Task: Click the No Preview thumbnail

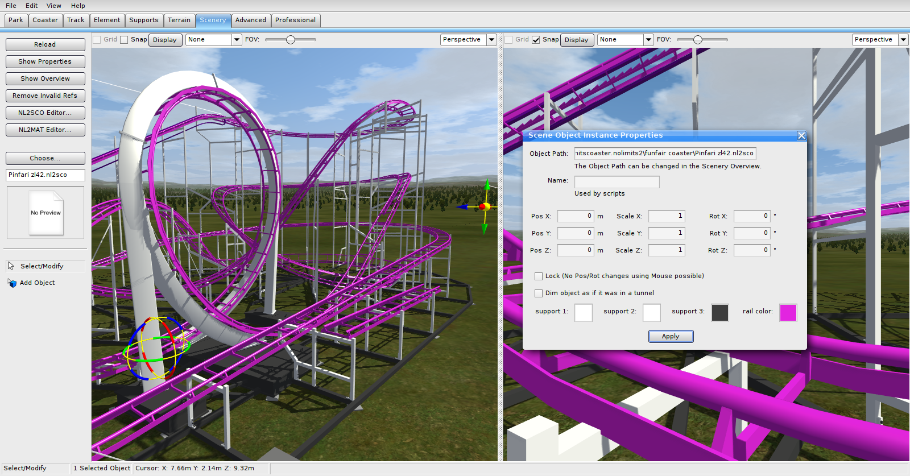Action: pyautogui.click(x=46, y=213)
